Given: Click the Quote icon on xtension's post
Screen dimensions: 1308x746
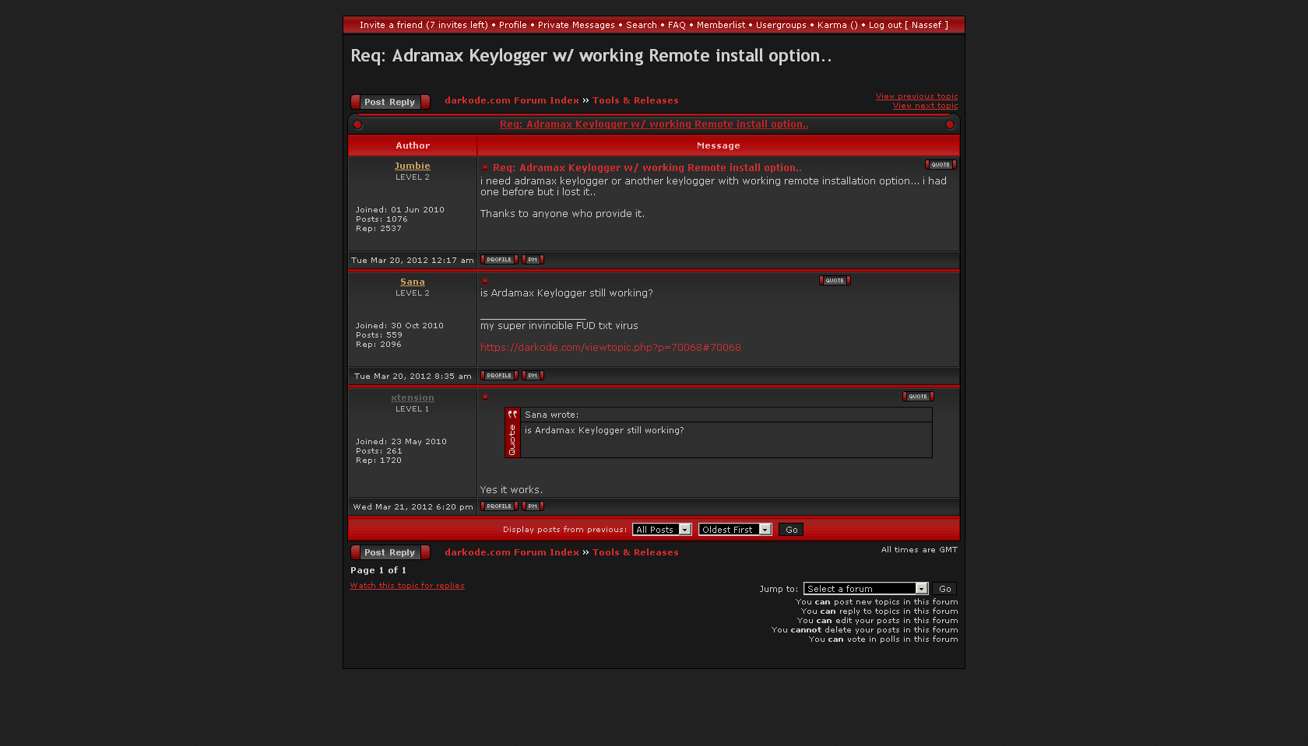Looking at the screenshot, I should coord(917,397).
